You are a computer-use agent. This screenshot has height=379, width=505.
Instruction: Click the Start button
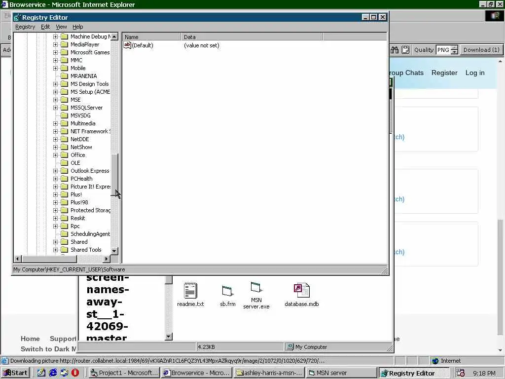coord(15,373)
